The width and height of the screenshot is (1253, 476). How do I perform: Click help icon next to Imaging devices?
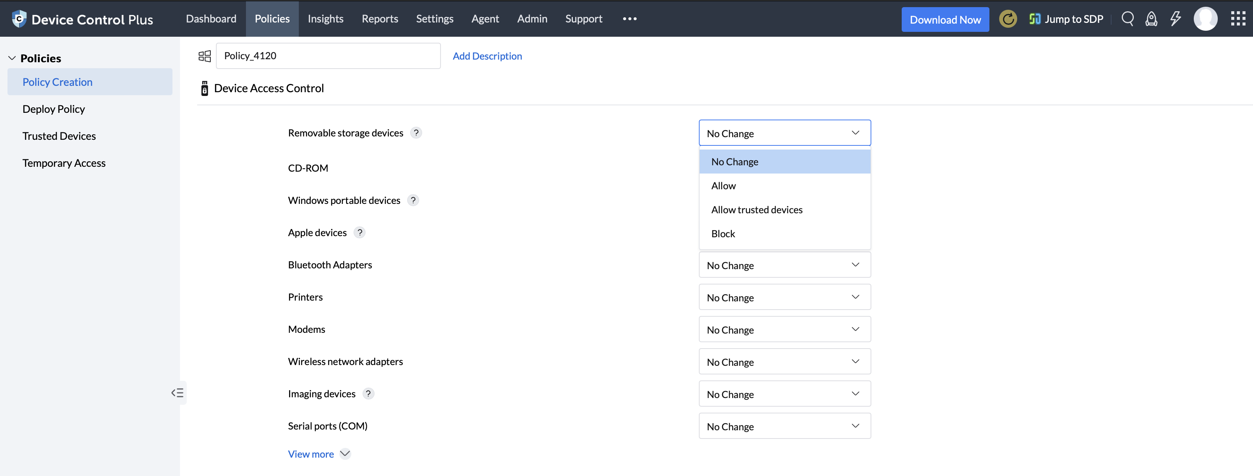pos(368,393)
